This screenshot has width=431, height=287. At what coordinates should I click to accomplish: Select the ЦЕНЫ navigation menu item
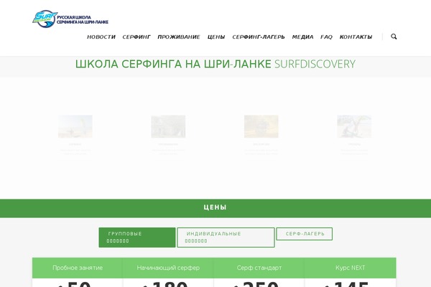[x=216, y=37]
